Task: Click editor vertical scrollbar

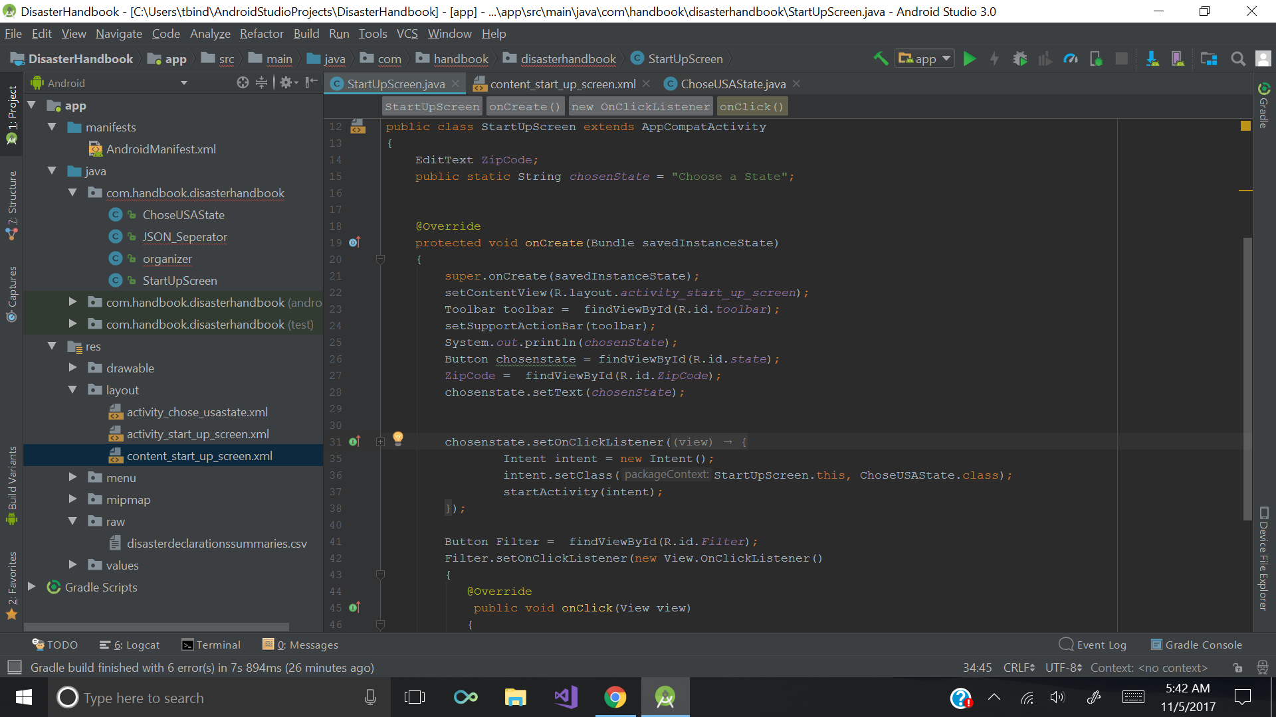Action: click(x=1247, y=378)
